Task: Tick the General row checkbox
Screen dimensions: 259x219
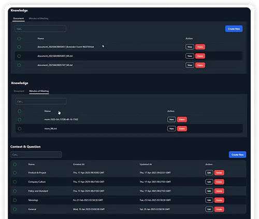Action: tap(15, 209)
